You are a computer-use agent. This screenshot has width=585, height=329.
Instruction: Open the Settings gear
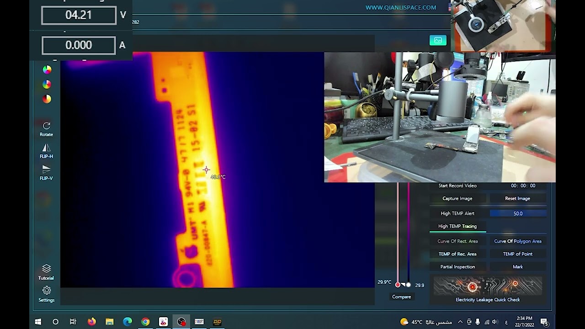point(46,294)
